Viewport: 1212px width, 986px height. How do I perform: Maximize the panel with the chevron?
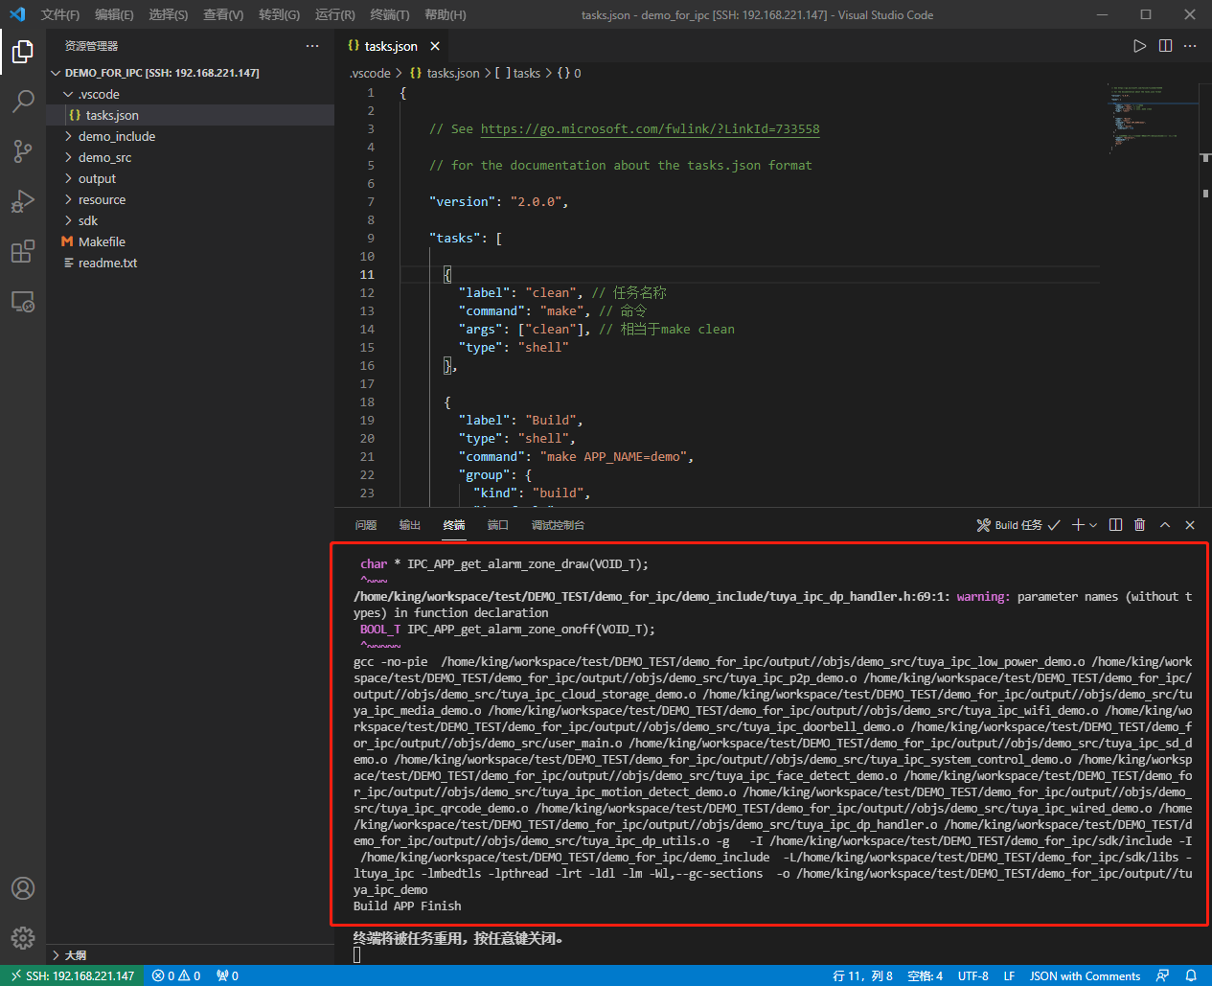point(1165,524)
